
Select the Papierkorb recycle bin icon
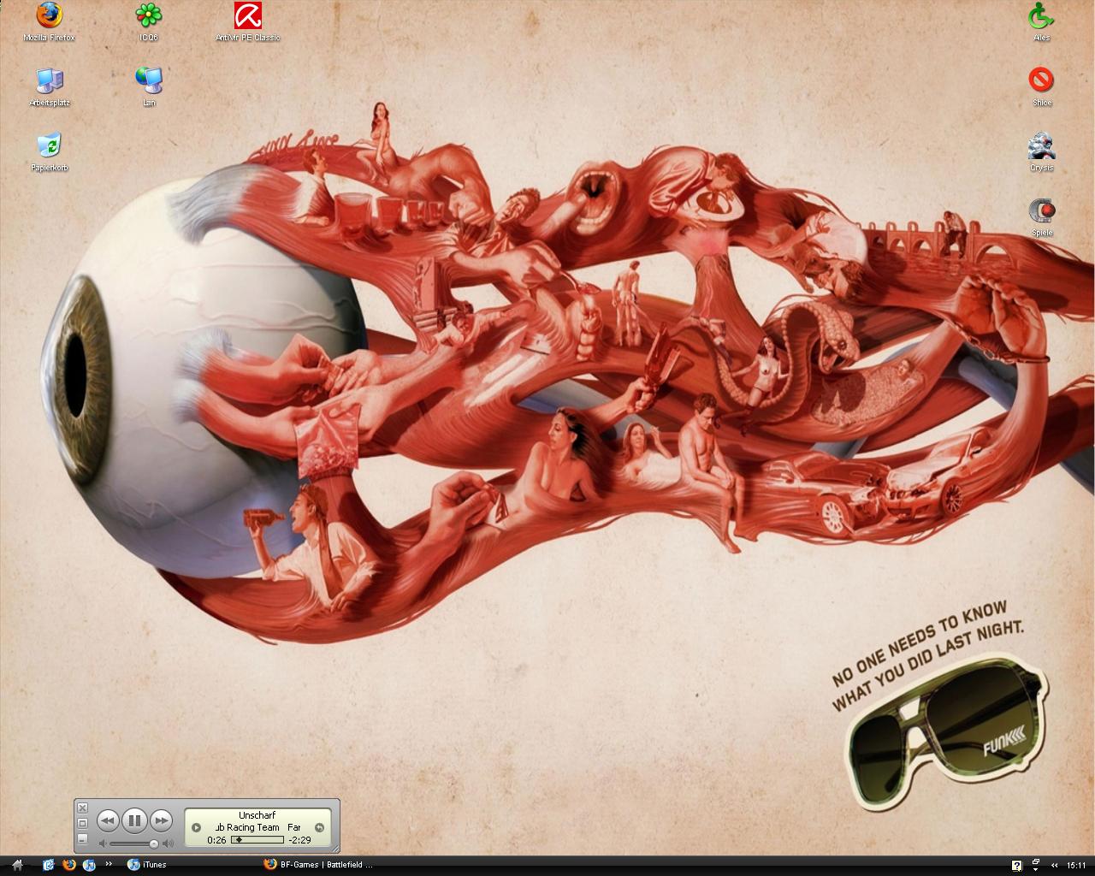point(50,152)
